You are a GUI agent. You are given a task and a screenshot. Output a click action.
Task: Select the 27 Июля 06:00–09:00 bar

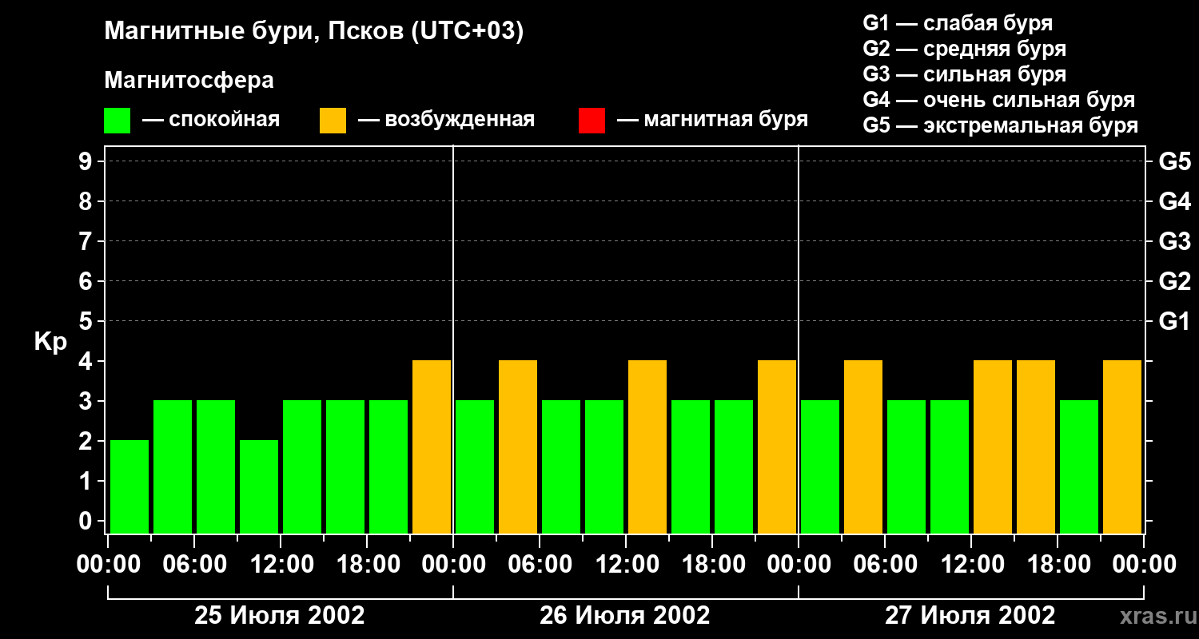906,466
